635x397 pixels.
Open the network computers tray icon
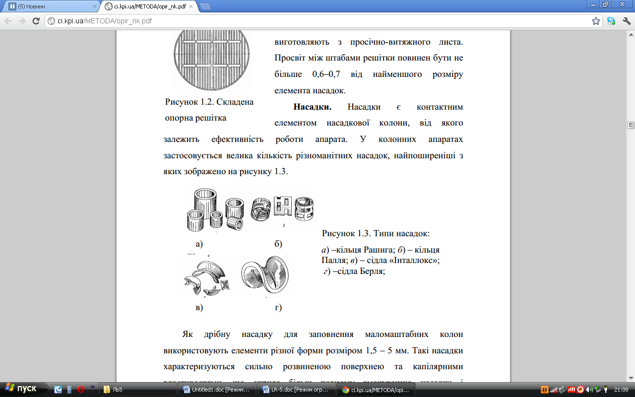click(x=562, y=390)
